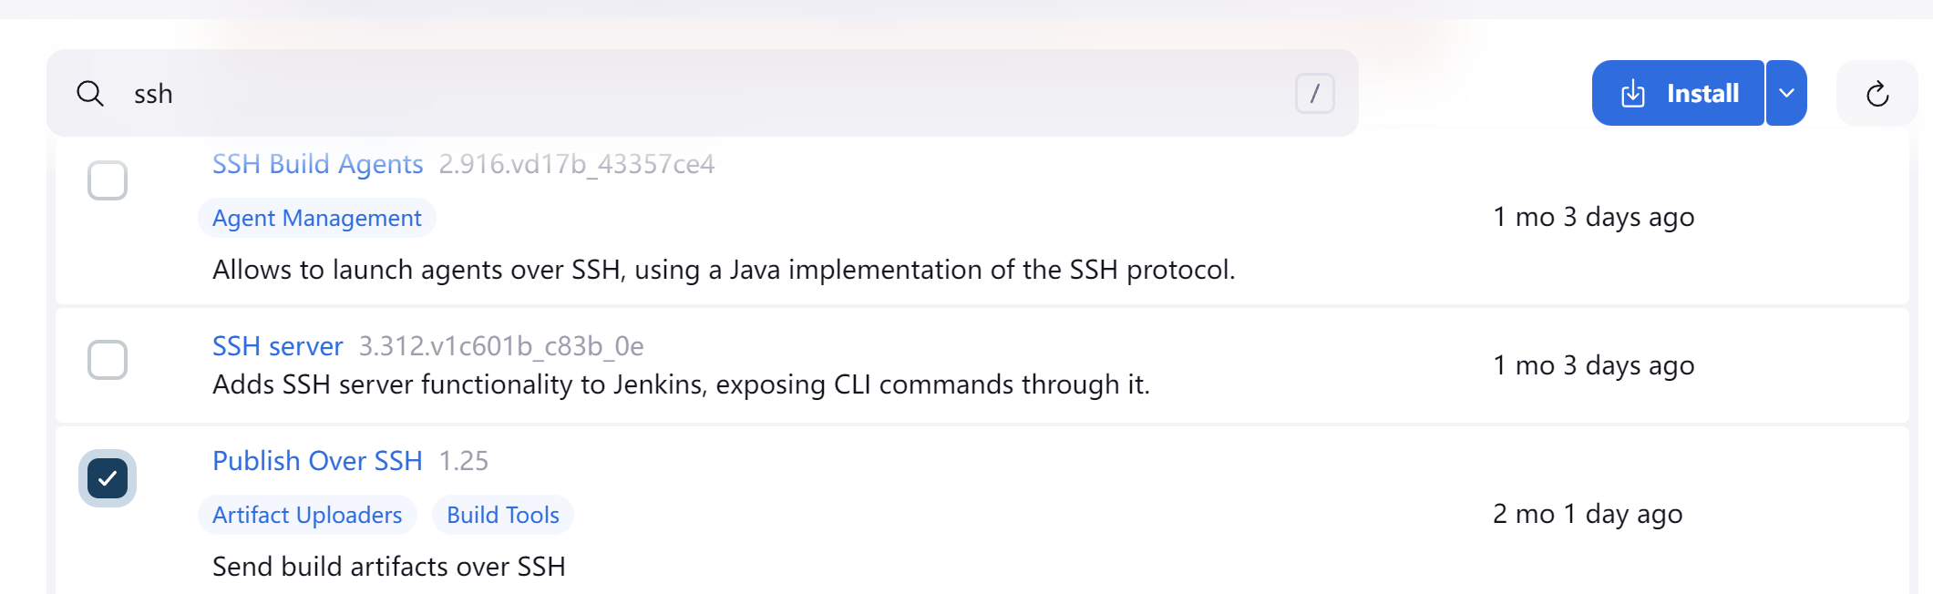Check the SSH server plugin checkbox

click(108, 360)
